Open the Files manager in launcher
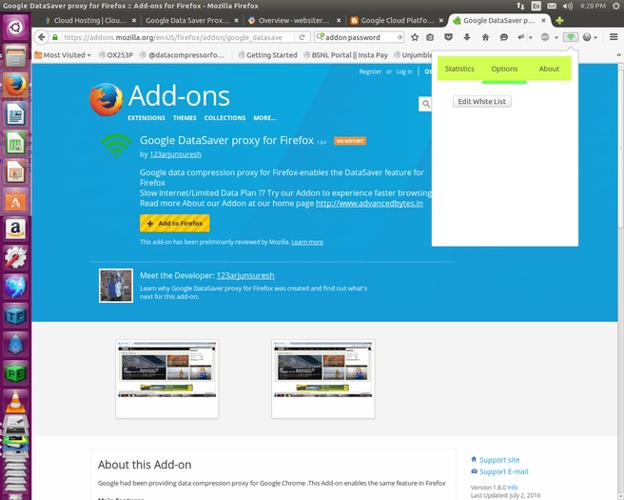This screenshot has width=624, height=500. tap(16, 57)
